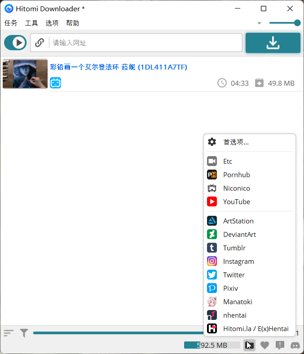Click the nhentai logo icon
This screenshot has height=354, width=304.
(212, 315)
